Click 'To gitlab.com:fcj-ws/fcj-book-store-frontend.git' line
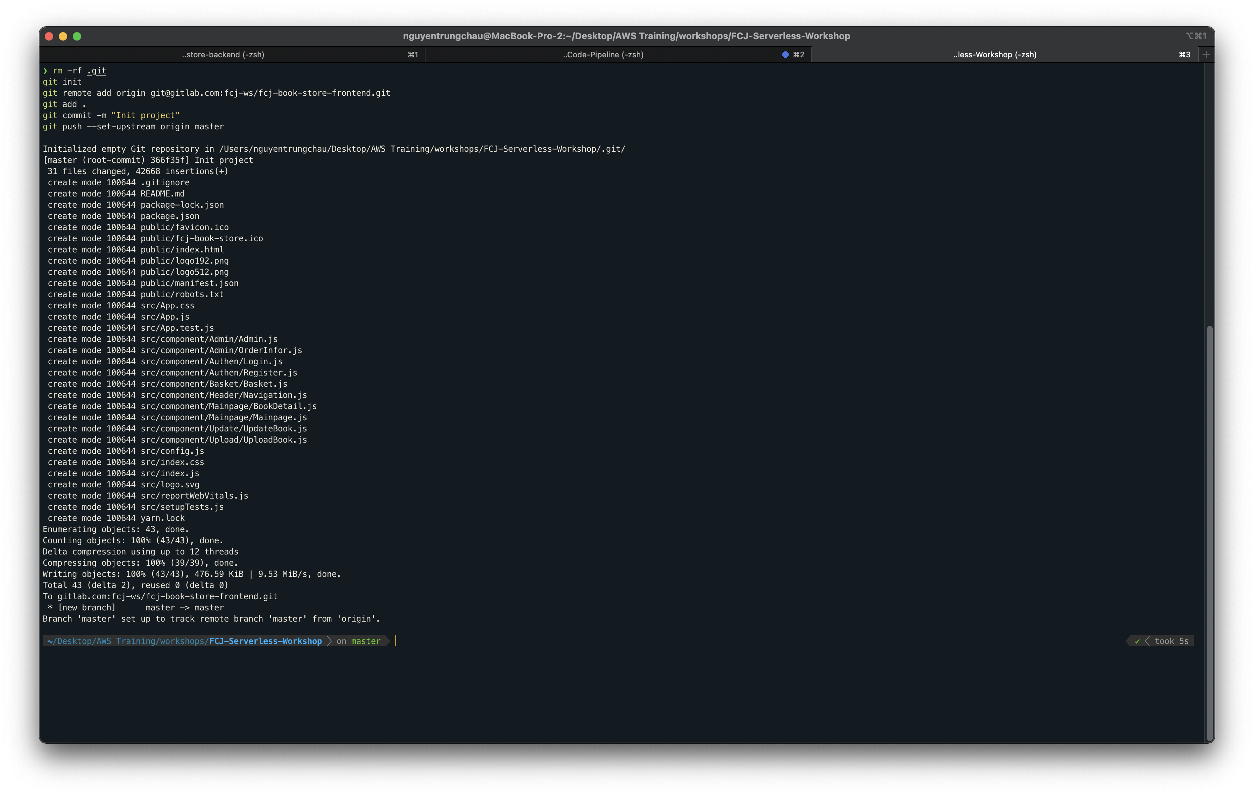 pos(160,596)
